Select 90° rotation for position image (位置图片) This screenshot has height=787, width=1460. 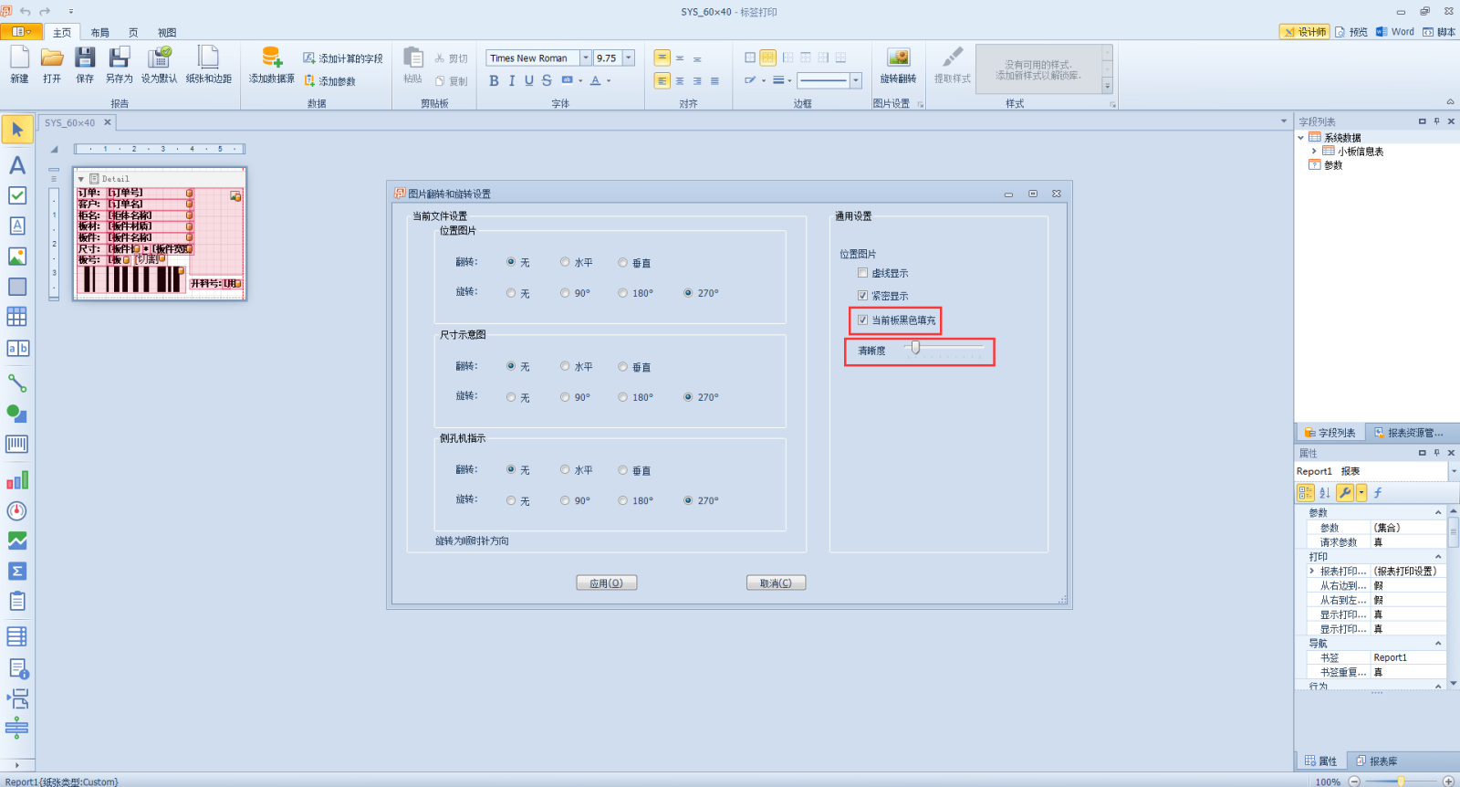566,293
